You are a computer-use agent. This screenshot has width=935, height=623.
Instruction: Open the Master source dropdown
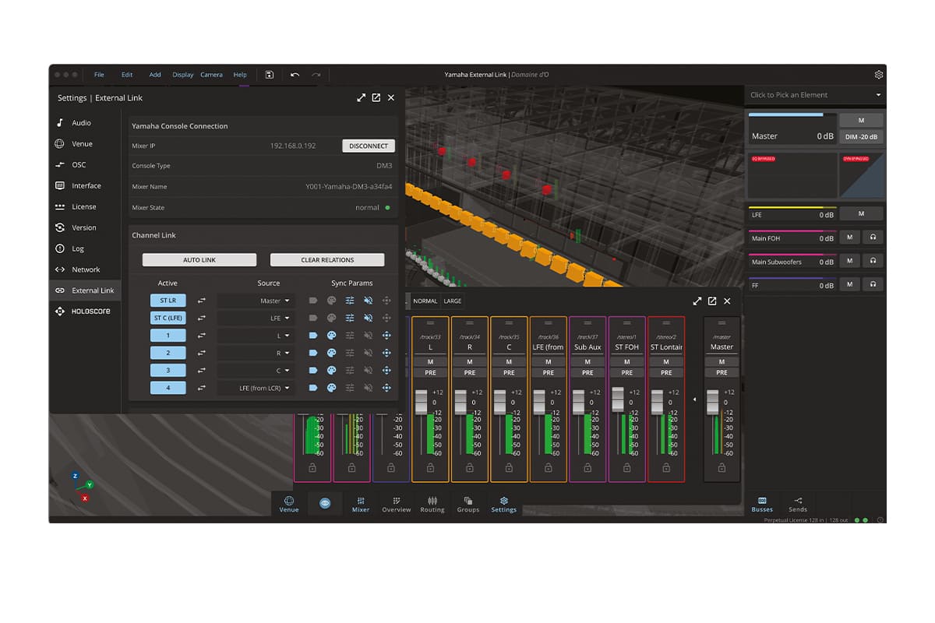(255, 301)
